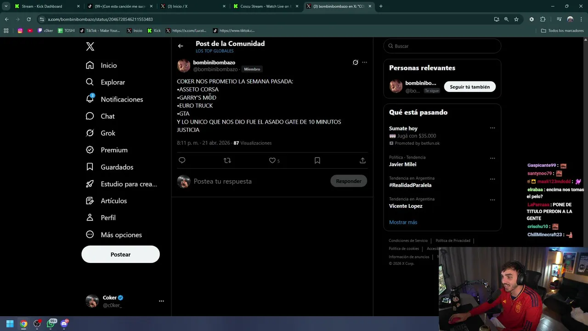Open Coker account menu dots
The width and height of the screenshot is (588, 331).
point(161,301)
